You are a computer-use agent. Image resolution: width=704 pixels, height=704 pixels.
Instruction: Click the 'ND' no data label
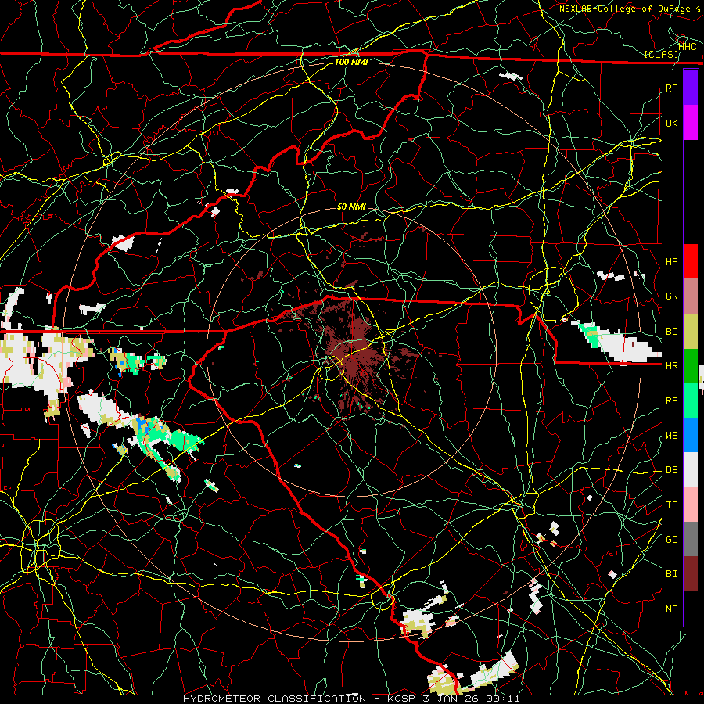[x=671, y=609]
